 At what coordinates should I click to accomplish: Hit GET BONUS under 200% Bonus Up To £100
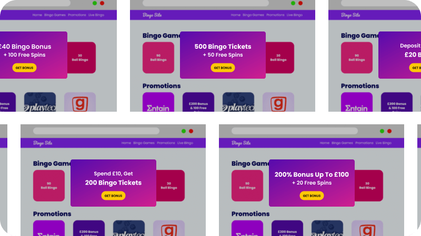(312, 196)
